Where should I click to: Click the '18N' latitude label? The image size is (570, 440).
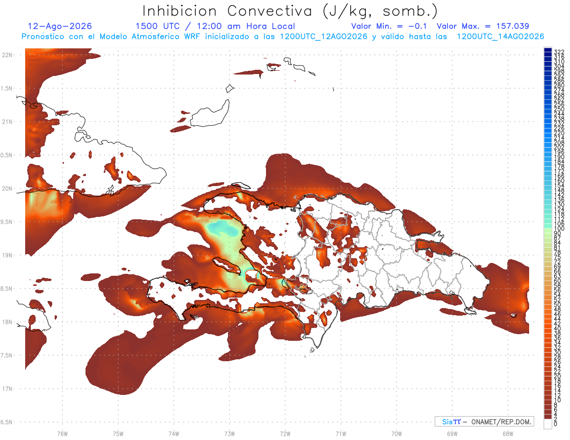[x=7, y=322]
